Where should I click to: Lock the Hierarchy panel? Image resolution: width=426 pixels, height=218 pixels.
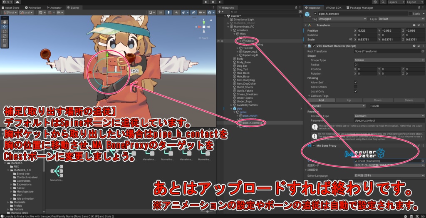coord(296,8)
